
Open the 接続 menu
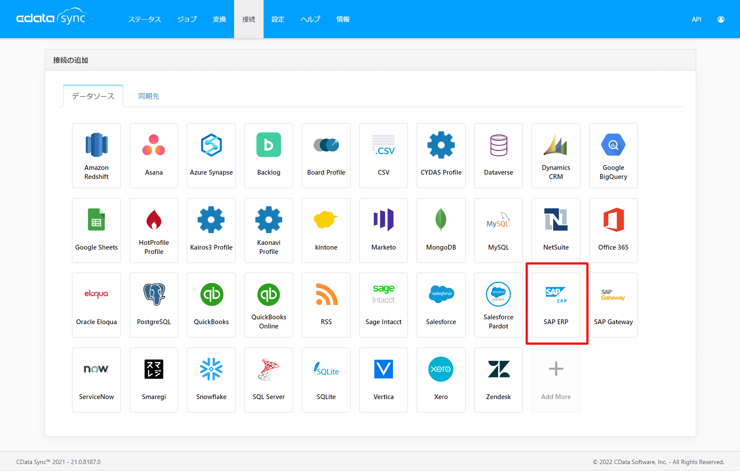pos(249,19)
